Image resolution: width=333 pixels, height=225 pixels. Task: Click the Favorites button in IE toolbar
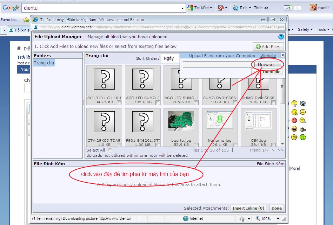(x=8, y=20)
